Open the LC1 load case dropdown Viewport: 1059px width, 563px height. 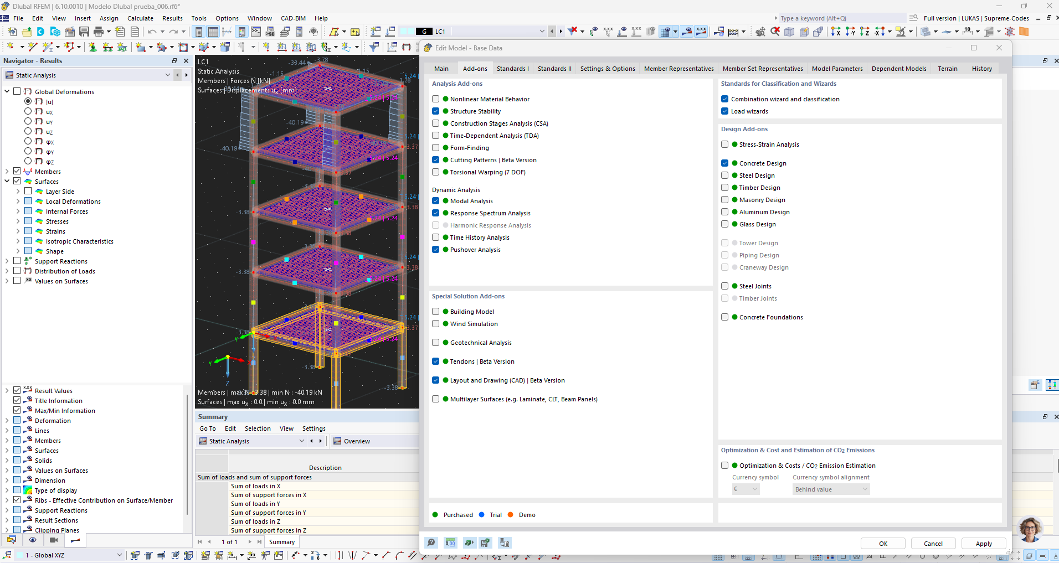(542, 32)
